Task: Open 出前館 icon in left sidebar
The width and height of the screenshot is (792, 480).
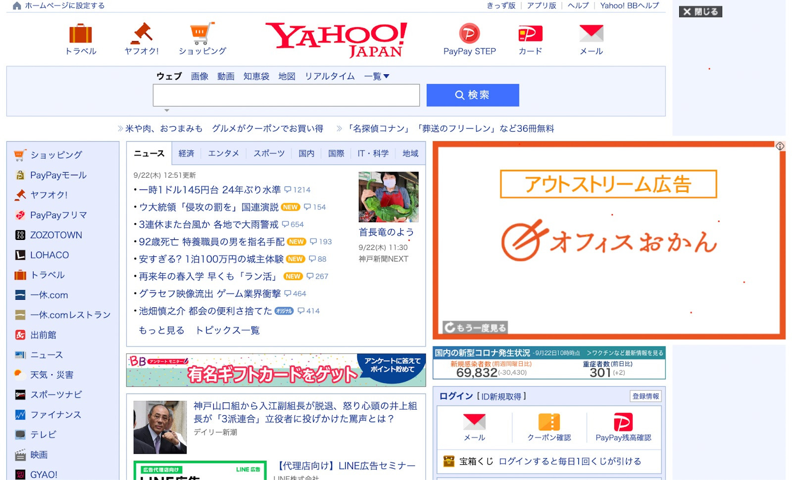Action: pos(20,335)
